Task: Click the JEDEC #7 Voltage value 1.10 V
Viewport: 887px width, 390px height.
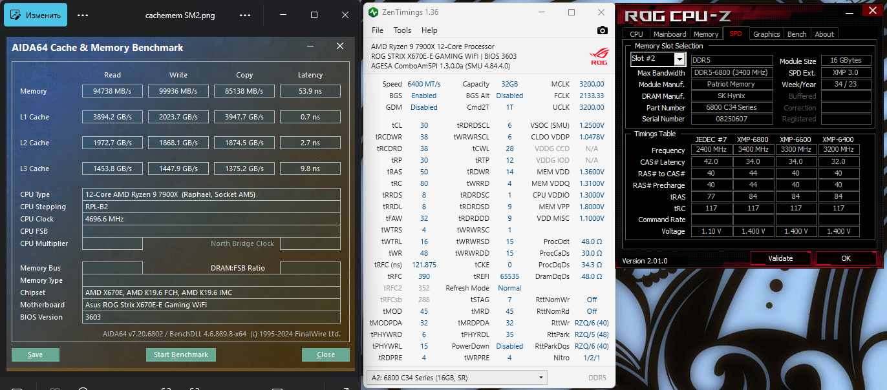Action: [711, 231]
